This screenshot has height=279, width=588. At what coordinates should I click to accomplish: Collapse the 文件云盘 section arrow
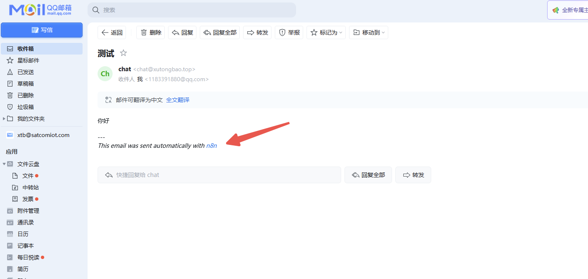click(4, 164)
